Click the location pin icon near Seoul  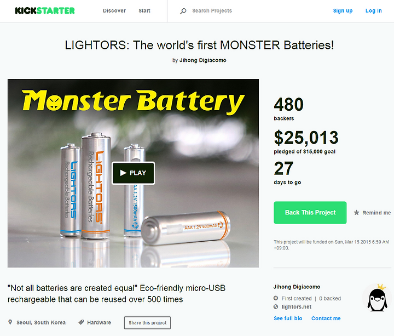pyautogui.click(x=10, y=322)
